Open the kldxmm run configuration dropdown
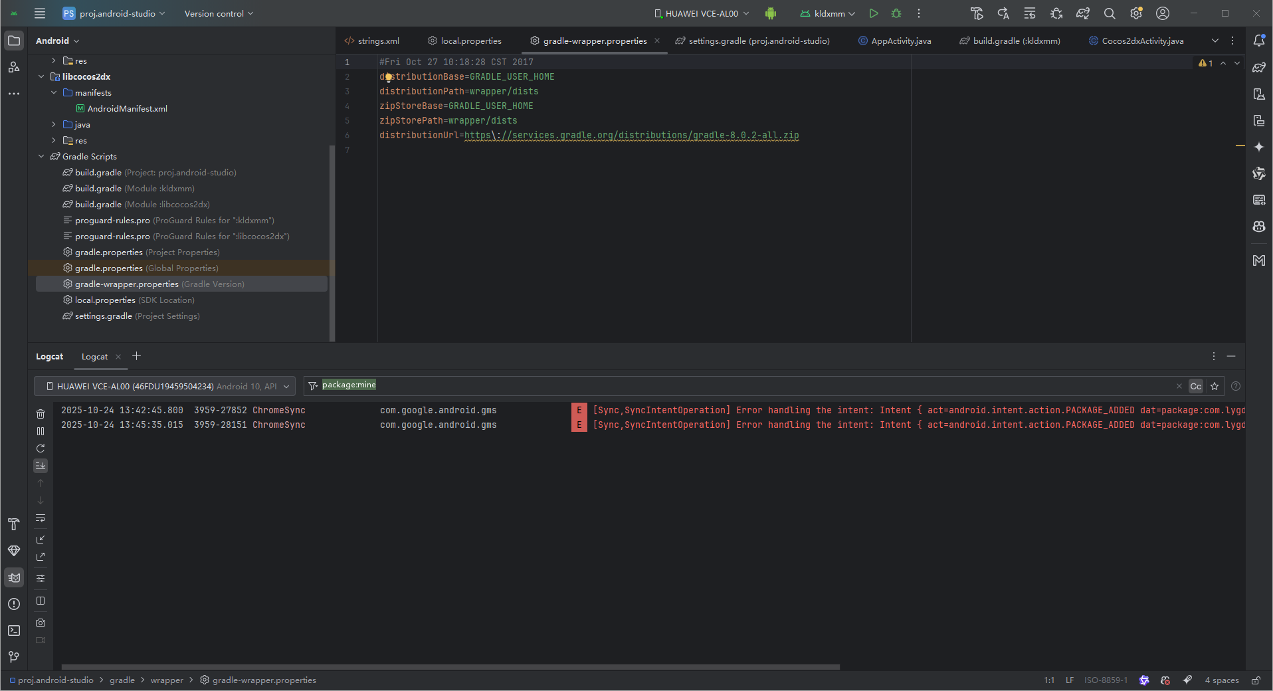1273x691 pixels. click(x=828, y=13)
